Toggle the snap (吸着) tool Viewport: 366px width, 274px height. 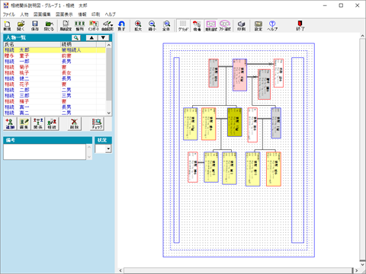click(x=197, y=26)
